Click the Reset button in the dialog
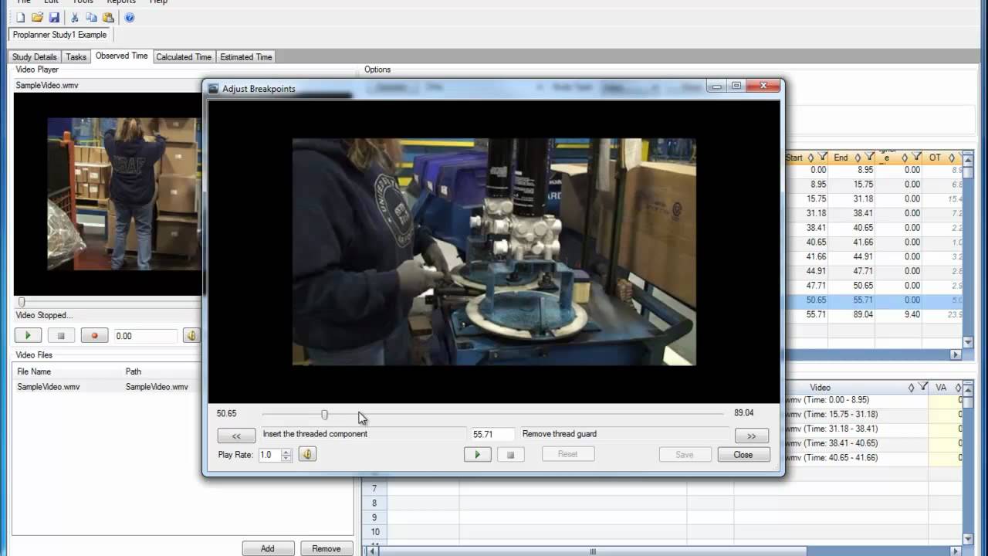Screen dimensions: 988x556 567,454
